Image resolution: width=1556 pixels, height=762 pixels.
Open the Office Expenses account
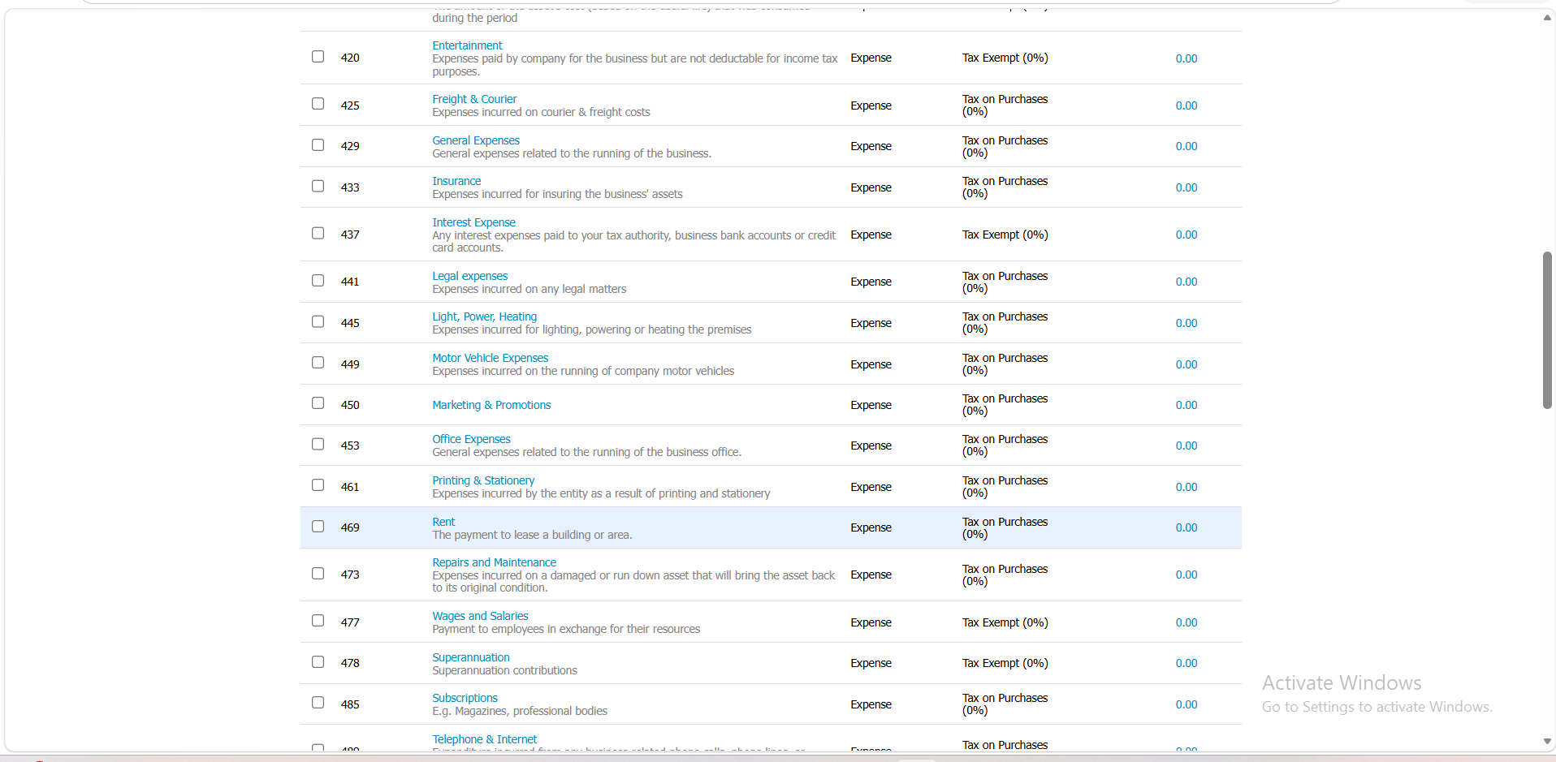[471, 439]
